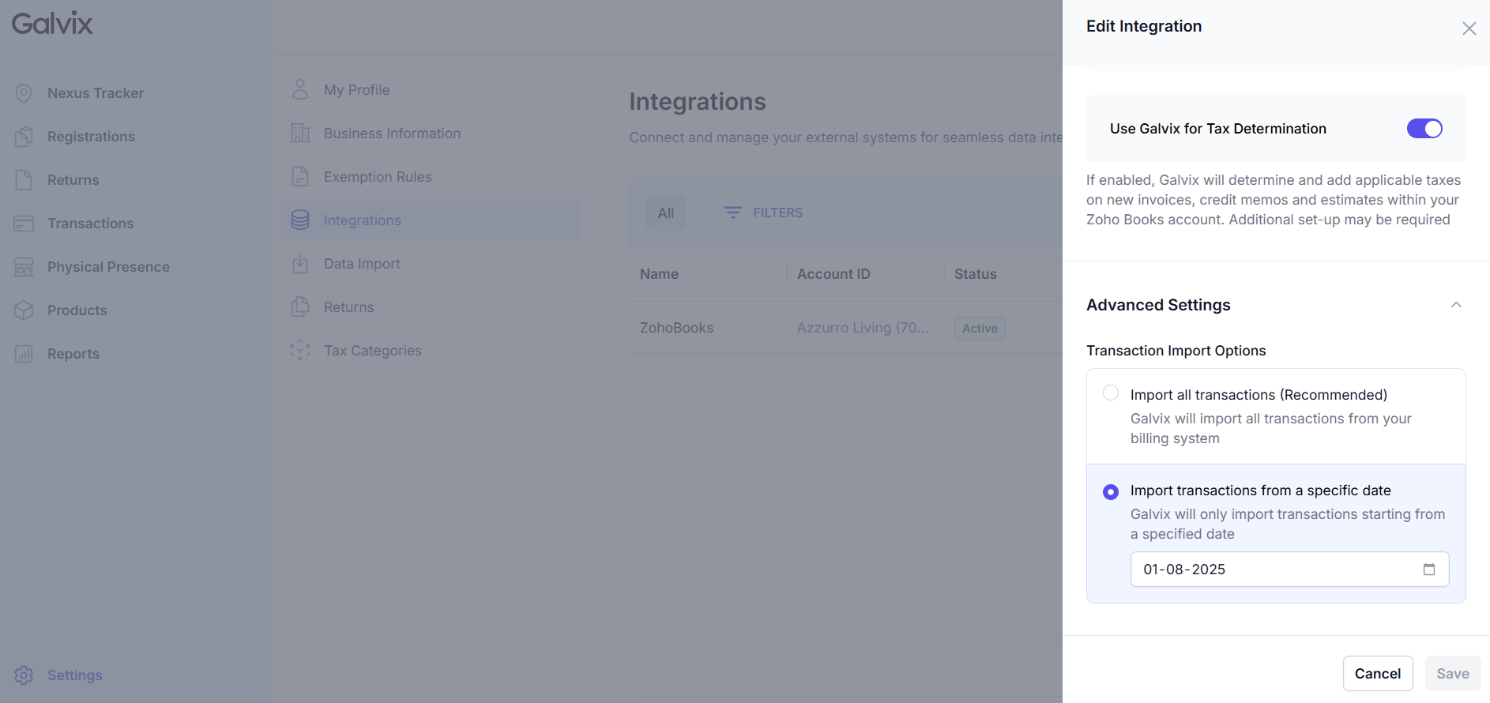
Task: Click the Reports chart icon
Action: tap(24, 354)
